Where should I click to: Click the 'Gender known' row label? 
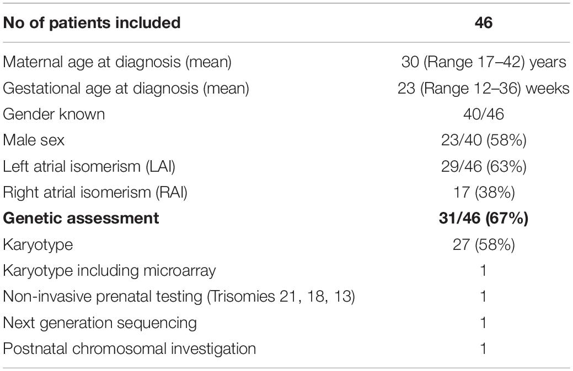53,114
